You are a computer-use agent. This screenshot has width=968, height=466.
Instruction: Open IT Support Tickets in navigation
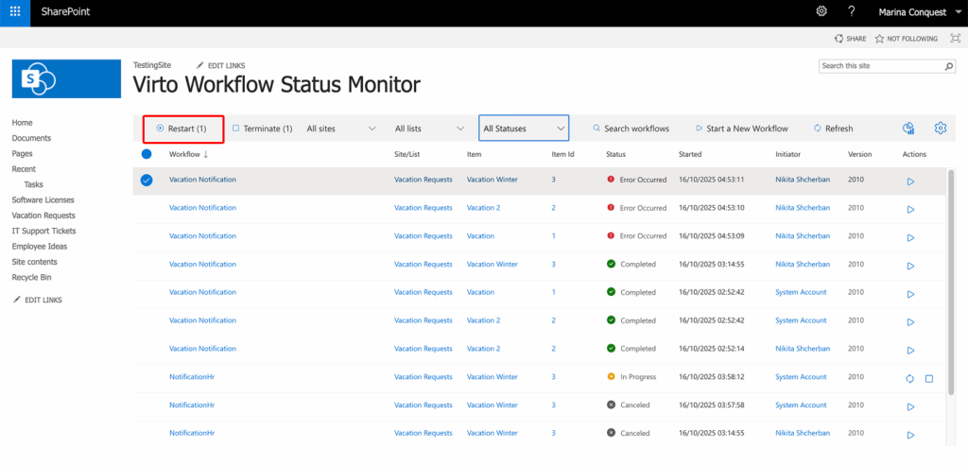click(43, 231)
